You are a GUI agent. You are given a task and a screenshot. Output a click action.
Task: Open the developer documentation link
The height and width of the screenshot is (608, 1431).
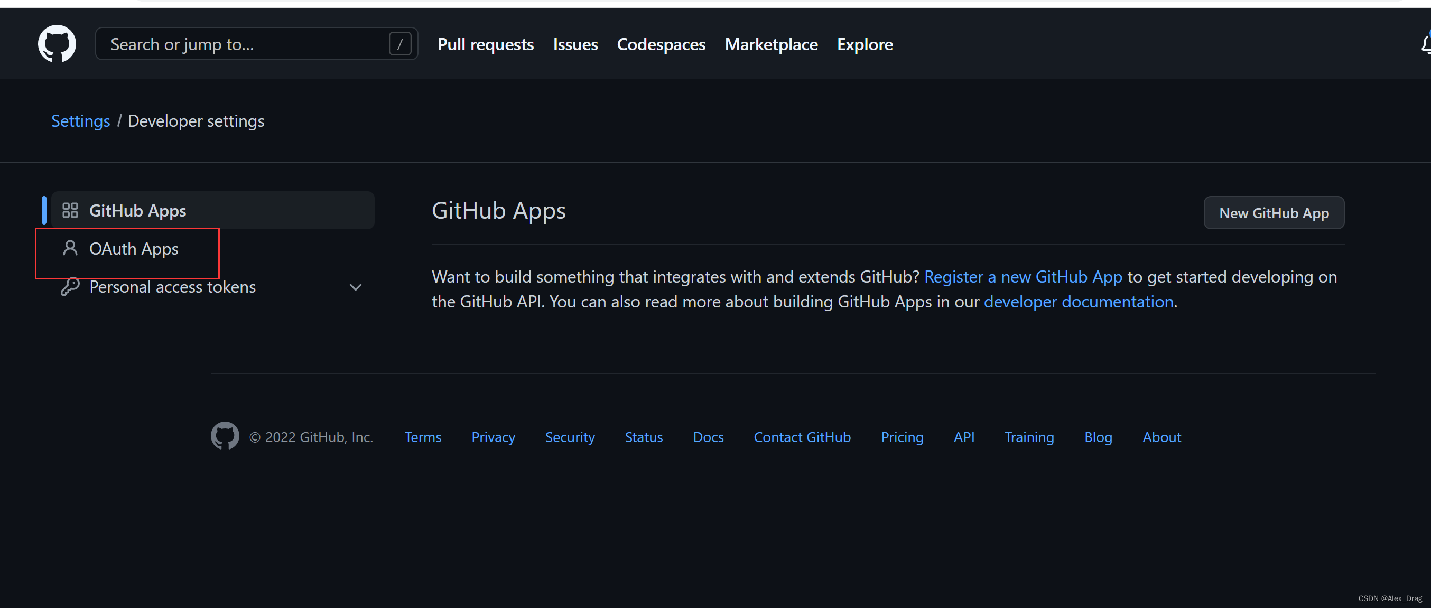1078,302
